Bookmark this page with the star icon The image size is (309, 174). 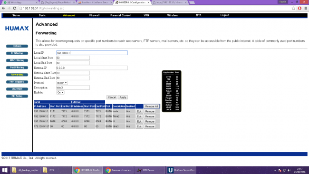point(293,8)
